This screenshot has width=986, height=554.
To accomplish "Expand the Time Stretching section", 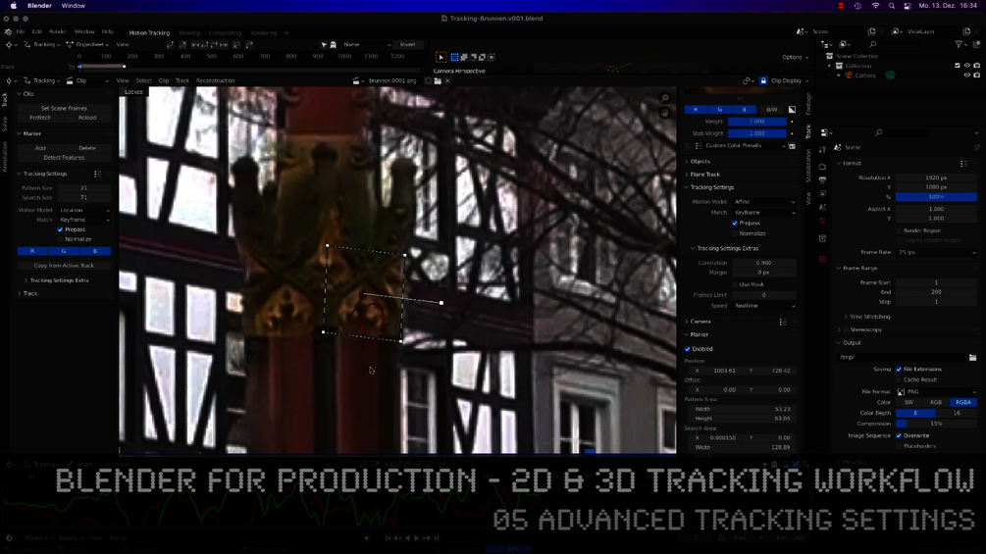I will [x=868, y=317].
